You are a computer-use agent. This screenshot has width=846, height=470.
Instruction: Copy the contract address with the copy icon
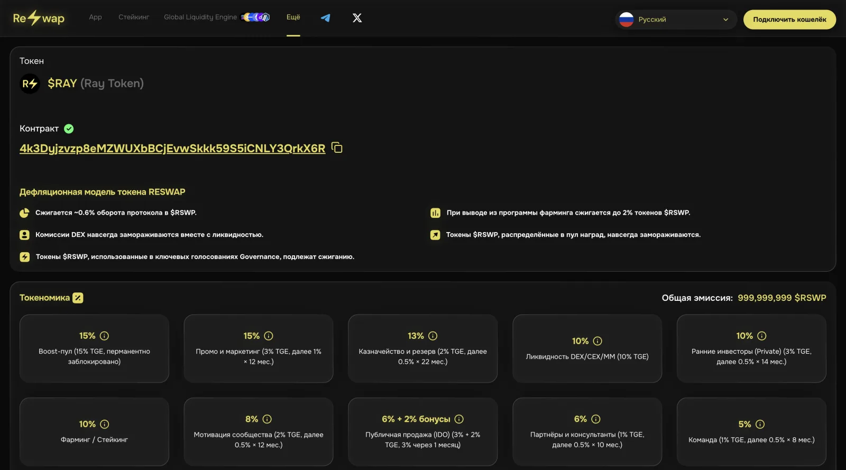(337, 148)
